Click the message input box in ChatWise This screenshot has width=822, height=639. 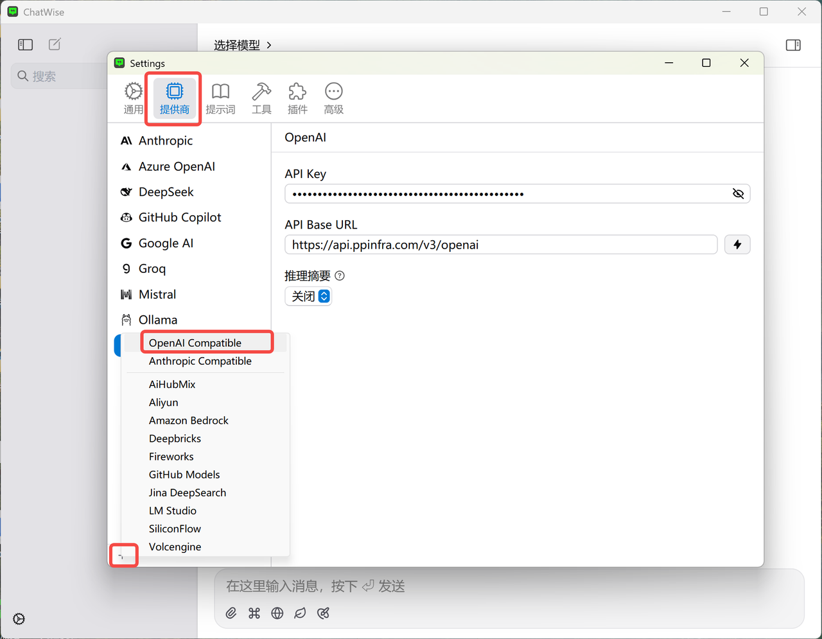(x=509, y=586)
